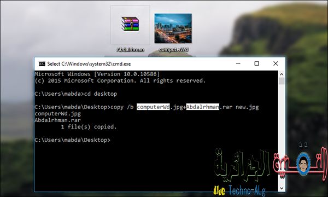Click the highlighted Abdalrhman text
Image resolution: width=328 pixels, height=197 pixels.
click(202, 107)
